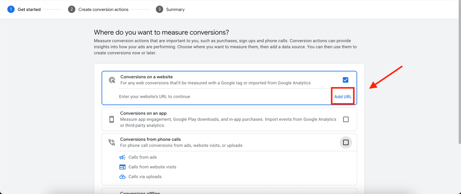This screenshot has height=194, width=461.
Task: Click the Calls from ads megaphone icon
Action: point(123,157)
